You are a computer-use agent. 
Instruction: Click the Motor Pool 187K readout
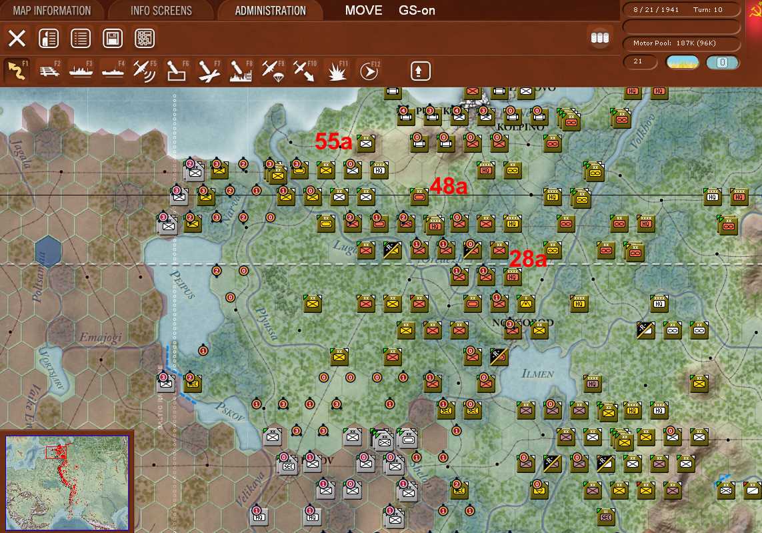[x=681, y=43]
